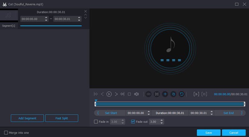Reset changes with the circular arrow icon

pyautogui.click(x=182, y=94)
